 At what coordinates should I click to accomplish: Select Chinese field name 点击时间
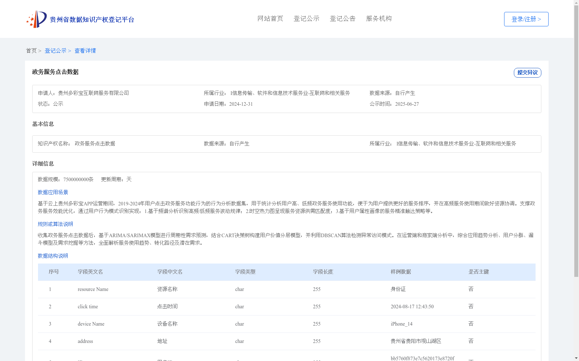tap(168, 306)
